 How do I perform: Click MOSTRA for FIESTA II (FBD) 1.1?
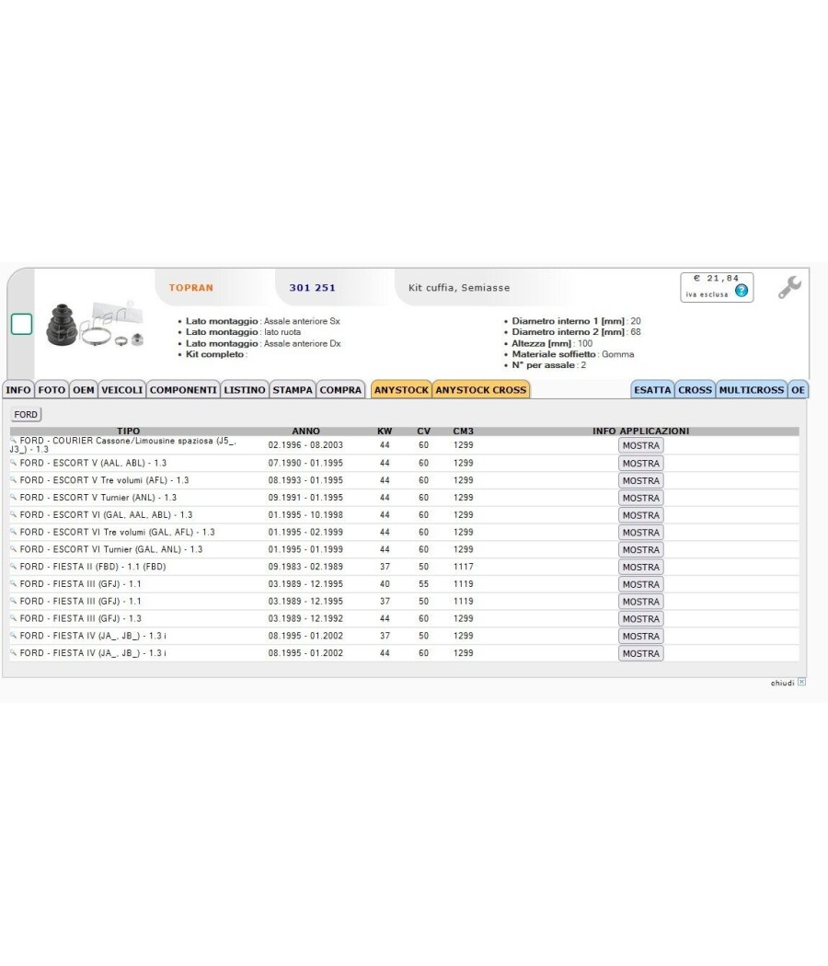click(640, 567)
